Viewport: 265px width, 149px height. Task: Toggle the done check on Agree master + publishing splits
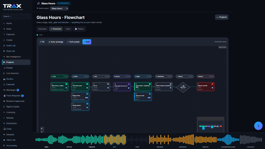tap(150, 84)
